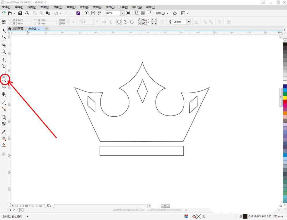Viewport: 287px width, 220px height.
Task: Add a page after current page
Action: (40, 206)
